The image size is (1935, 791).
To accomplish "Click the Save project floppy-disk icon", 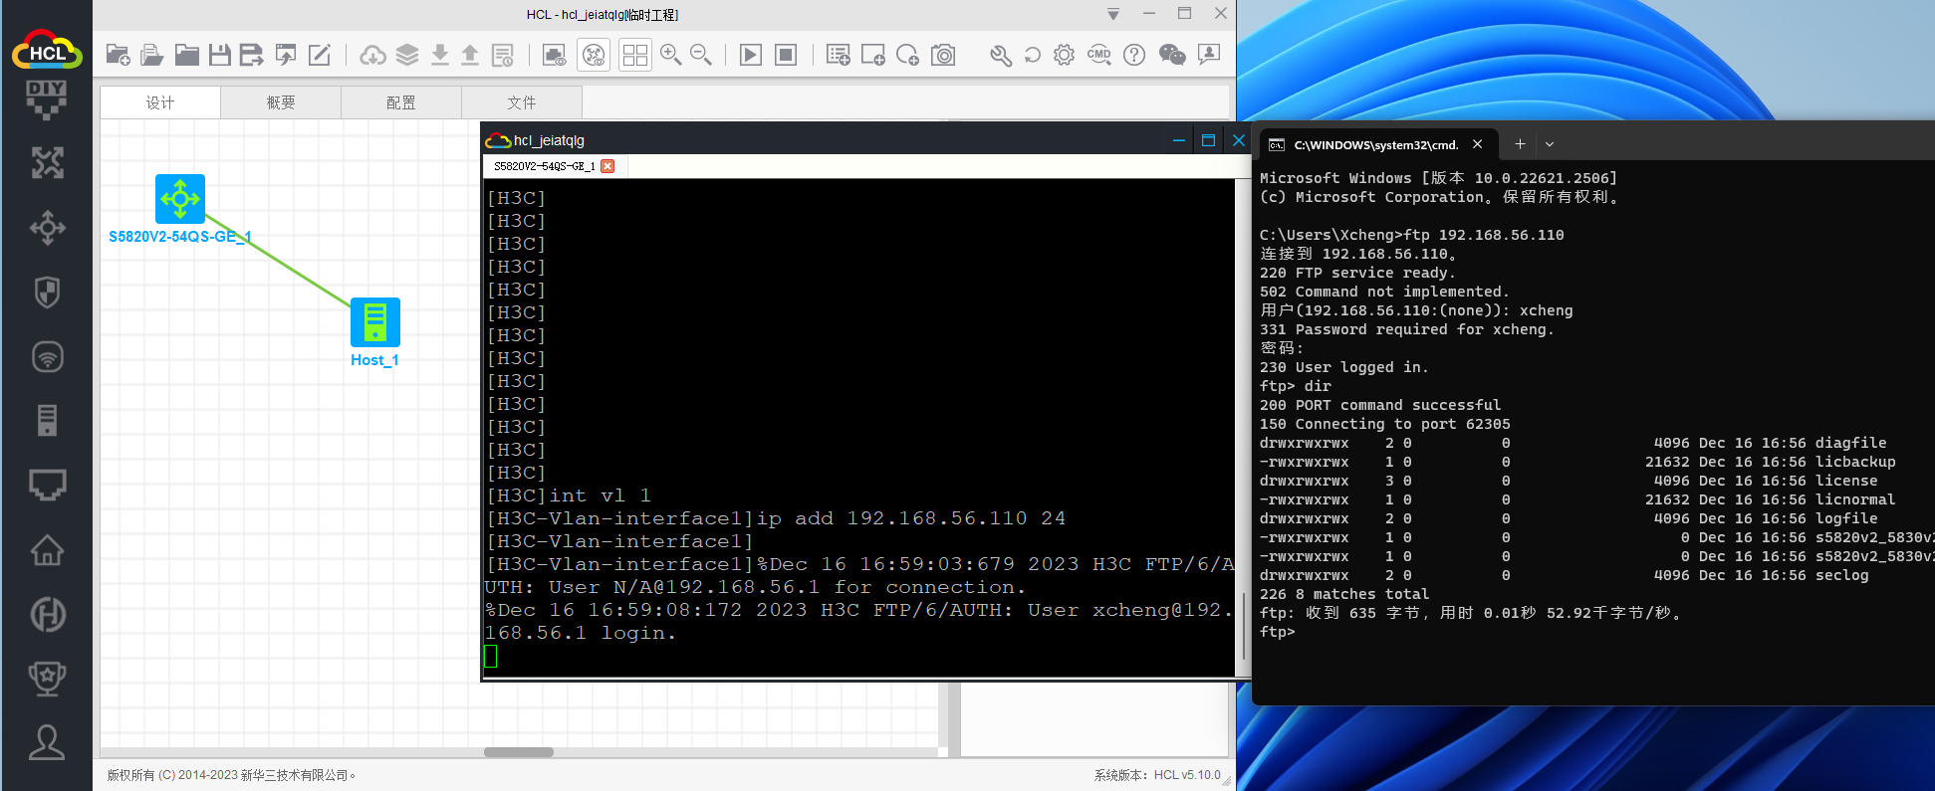I will (220, 55).
